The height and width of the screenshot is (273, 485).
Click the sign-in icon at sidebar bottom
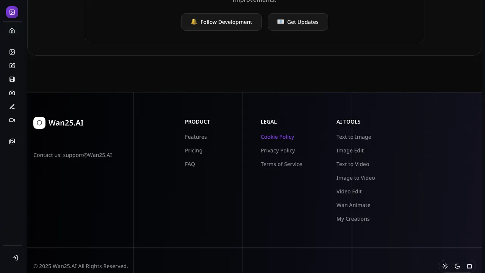[16, 258]
